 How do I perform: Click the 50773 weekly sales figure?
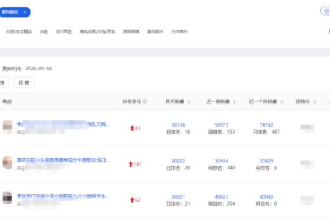(x=221, y=125)
